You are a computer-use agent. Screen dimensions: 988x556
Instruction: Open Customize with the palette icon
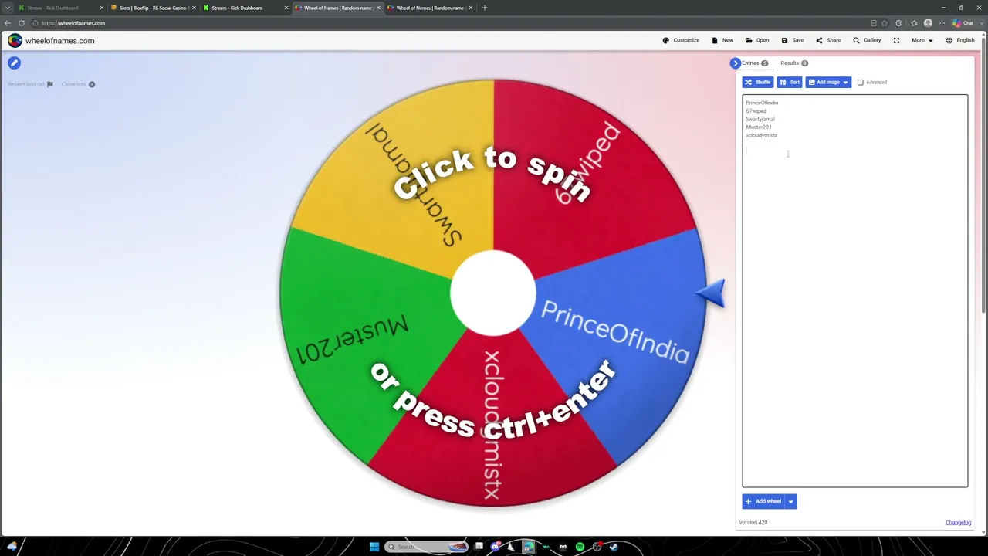(681, 40)
